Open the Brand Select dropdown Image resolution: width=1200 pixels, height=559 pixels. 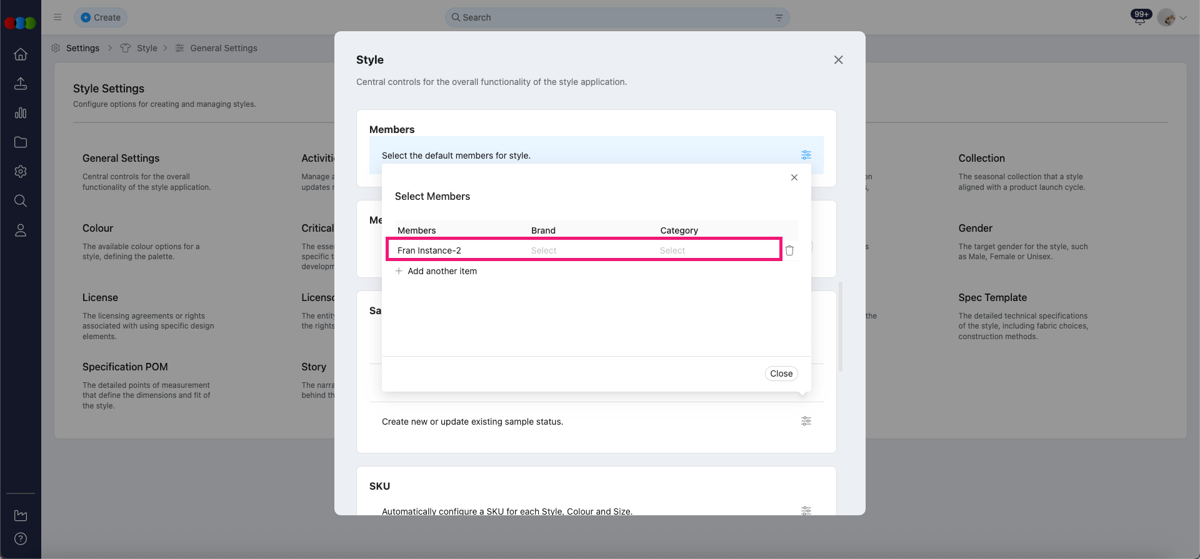click(x=544, y=250)
